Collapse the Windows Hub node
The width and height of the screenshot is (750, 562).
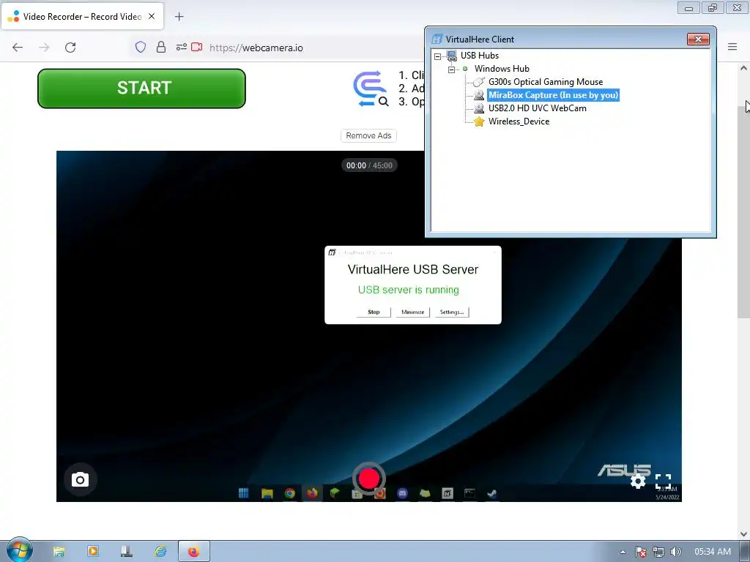coord(451,70)
